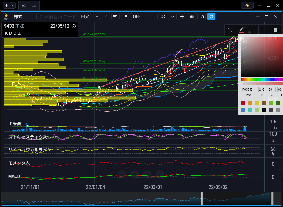Select the dashed line style
Image resolution: width=283 pixels, height=207 pixels.
pyautogui.click(x=264, y=30)
